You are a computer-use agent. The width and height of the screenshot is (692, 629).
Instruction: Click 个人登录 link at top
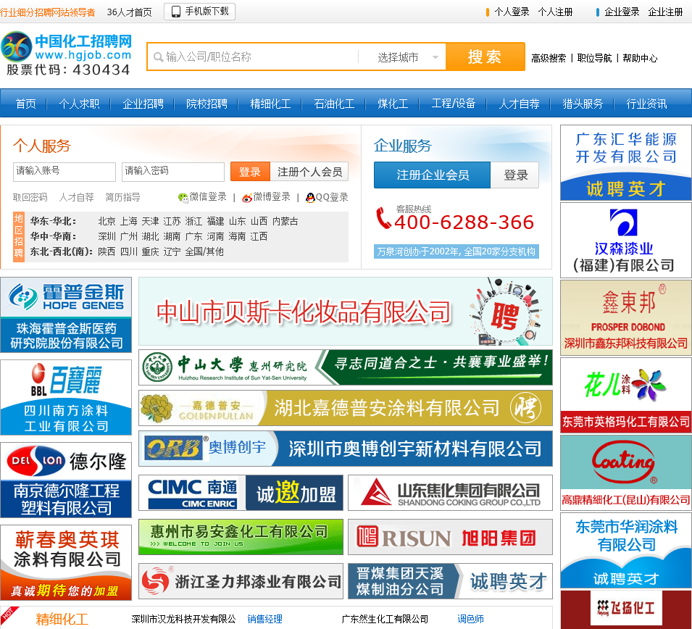click(x=512, y=12)
